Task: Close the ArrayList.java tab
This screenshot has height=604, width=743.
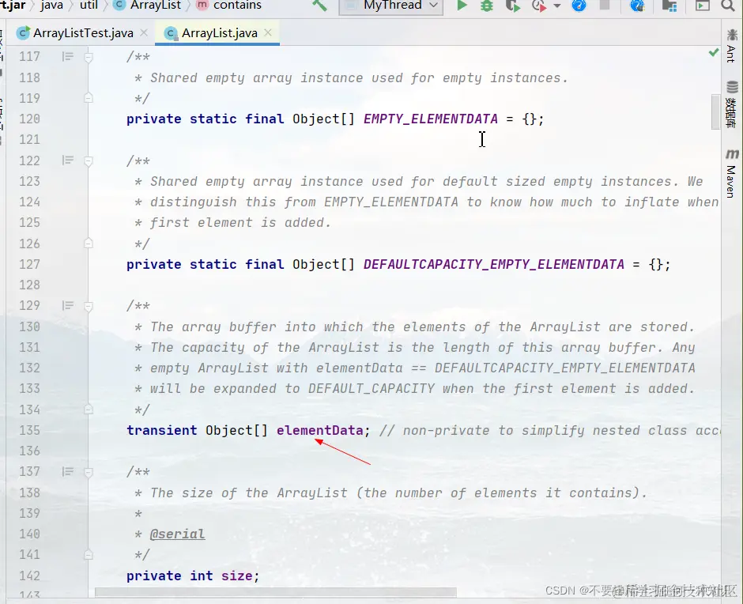Action: 268,32
